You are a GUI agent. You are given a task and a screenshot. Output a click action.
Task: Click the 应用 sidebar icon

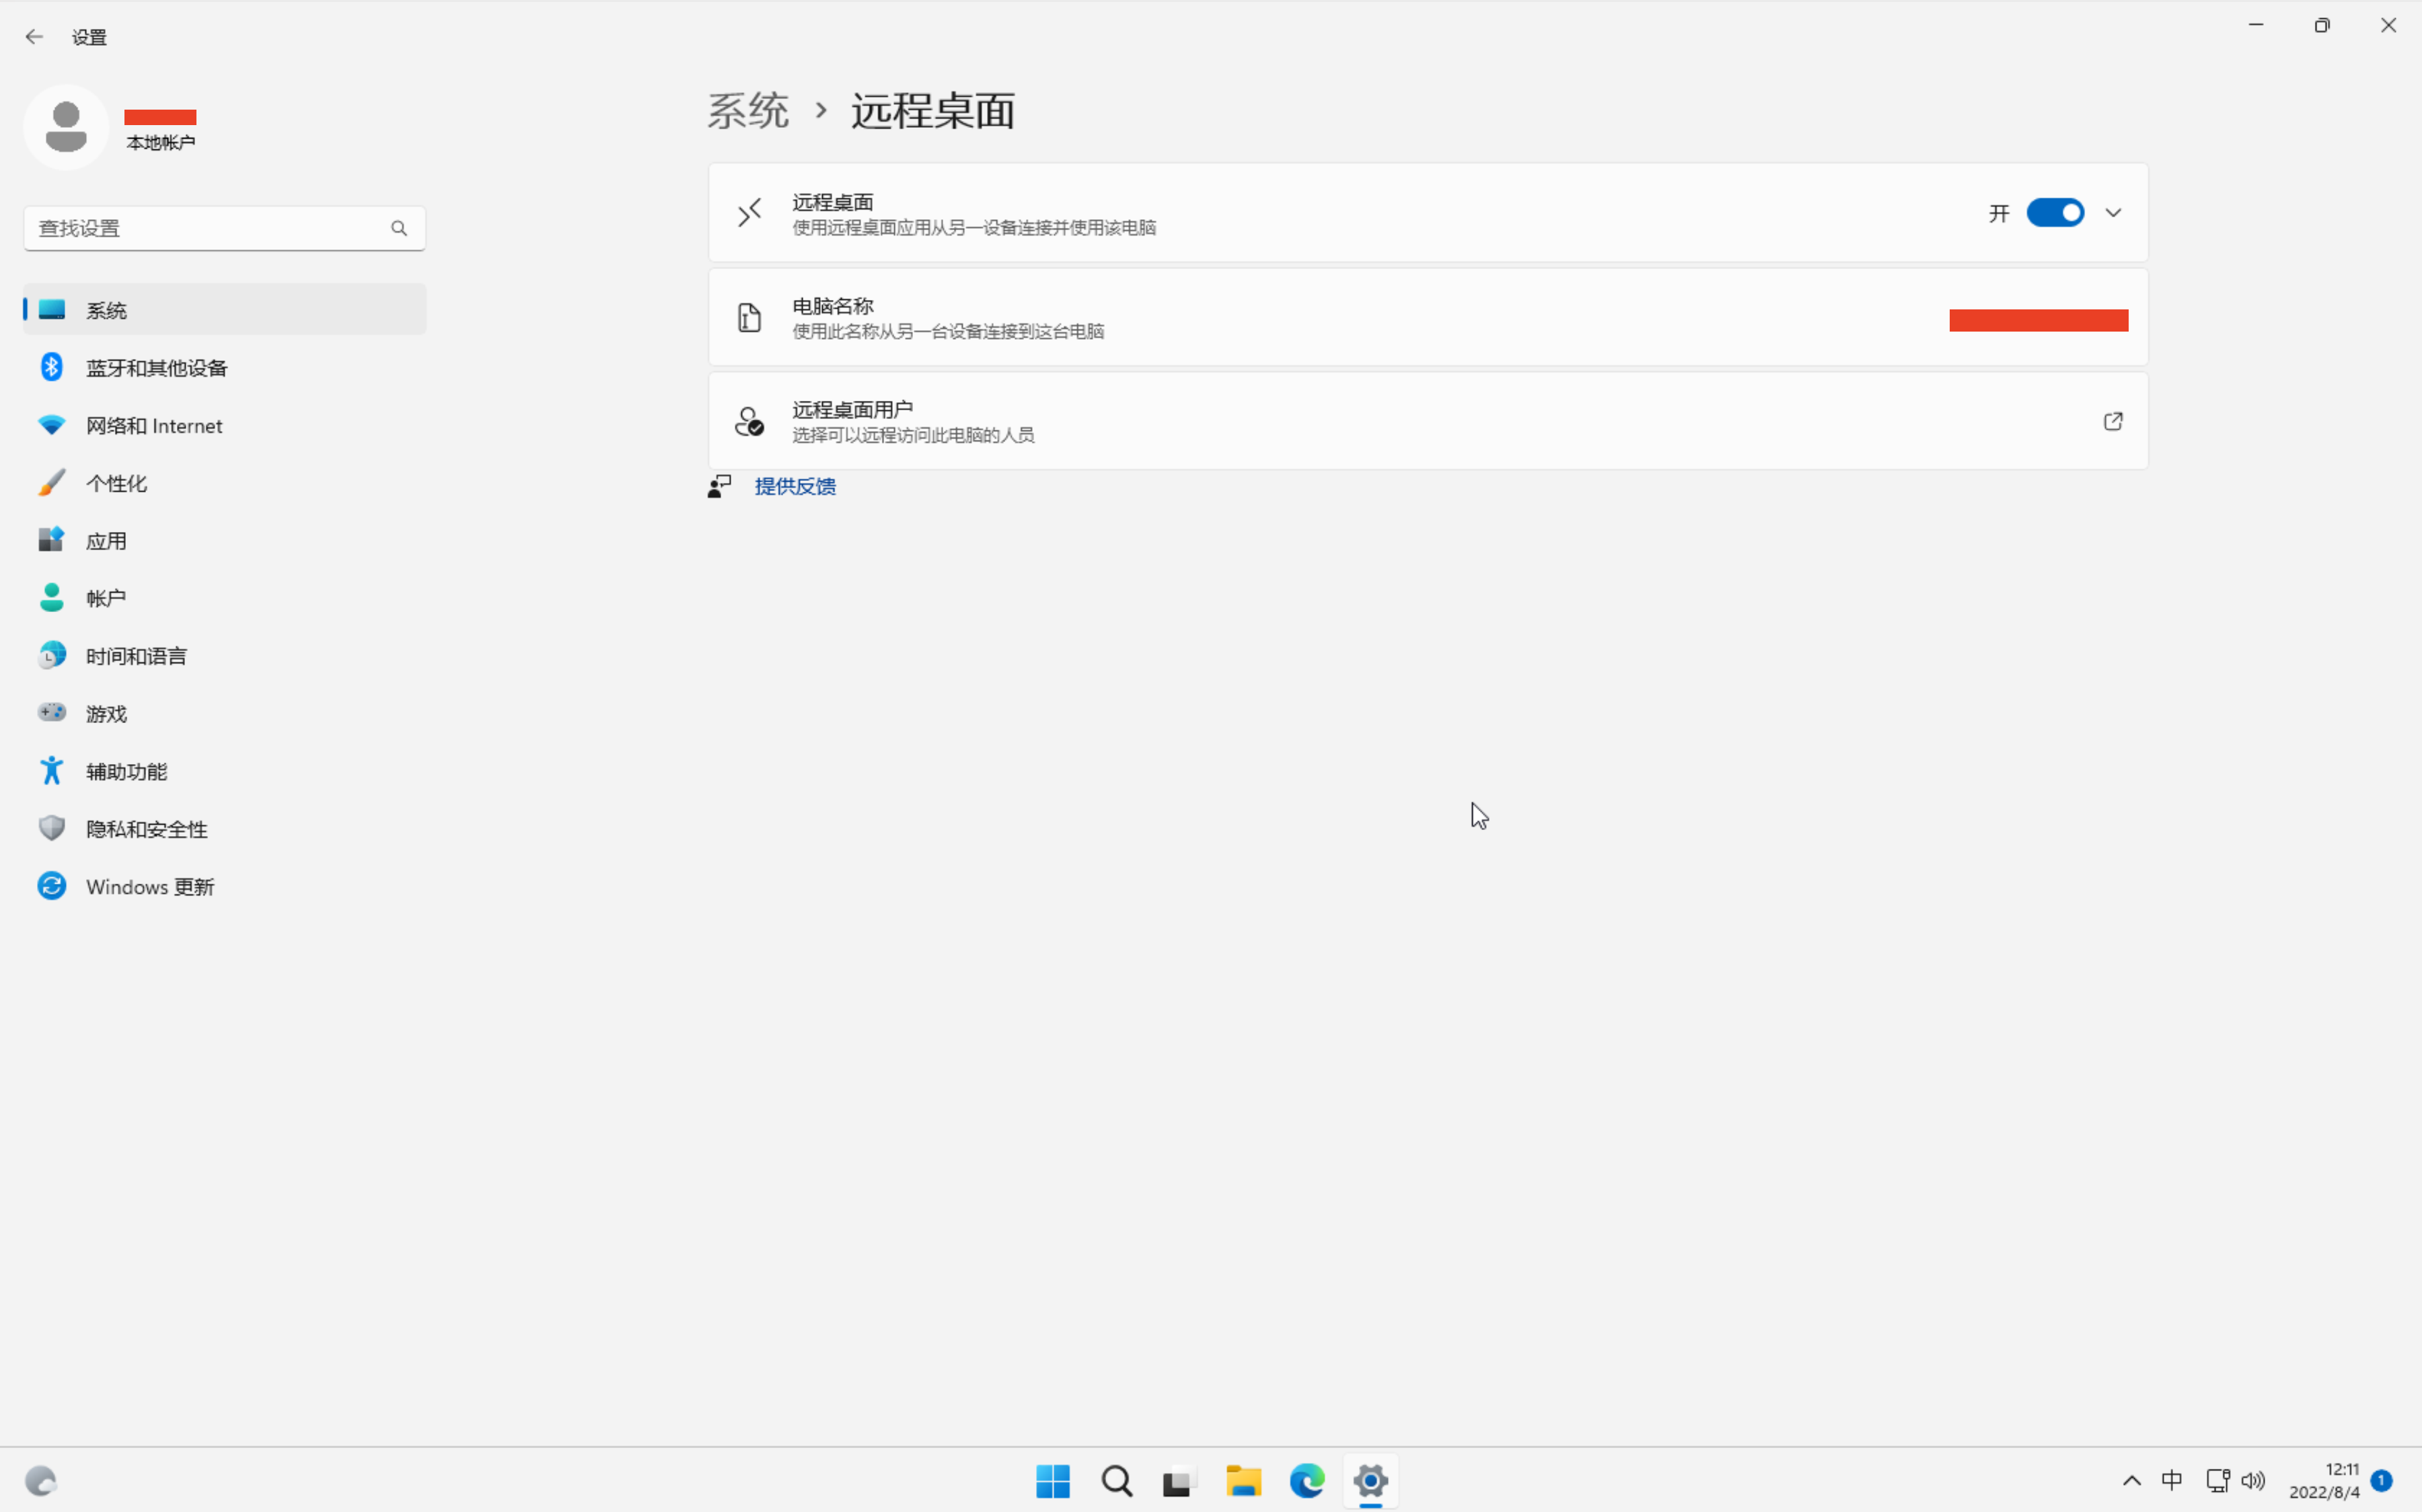coord(52,541)
